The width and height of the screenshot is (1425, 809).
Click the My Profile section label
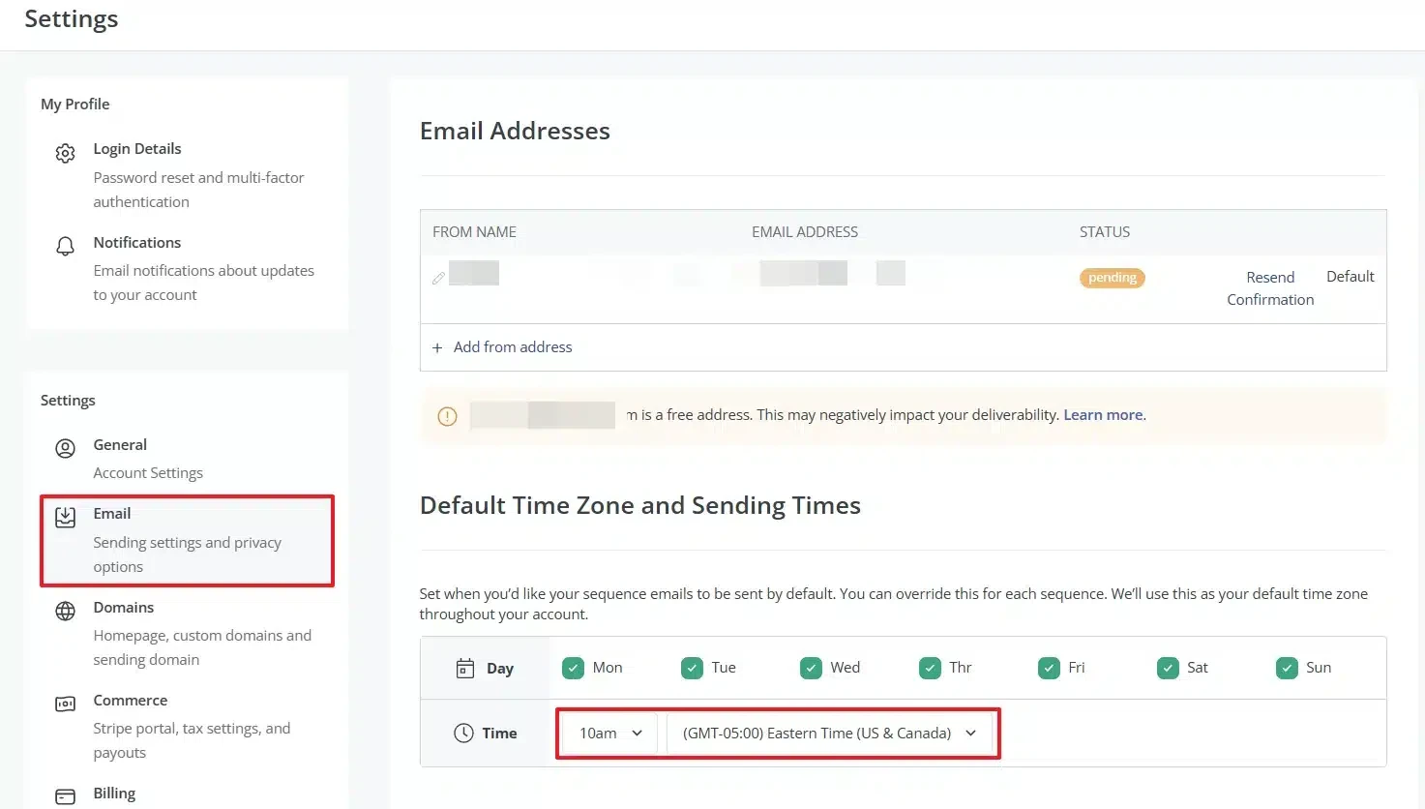tap(74, 105)
